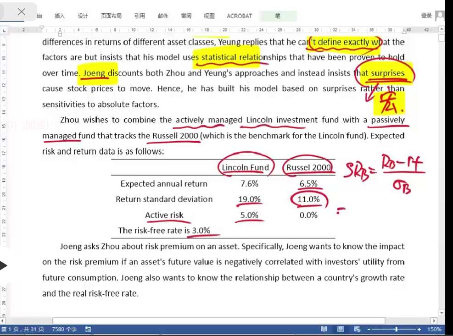The width and height of the screenshot is (453, 336).
Task: Open word count 7580 个字 details
Action: tap(64, 329)
